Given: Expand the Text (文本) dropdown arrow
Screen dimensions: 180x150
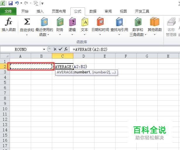Looking at the screenshot, I should point(84,35).
